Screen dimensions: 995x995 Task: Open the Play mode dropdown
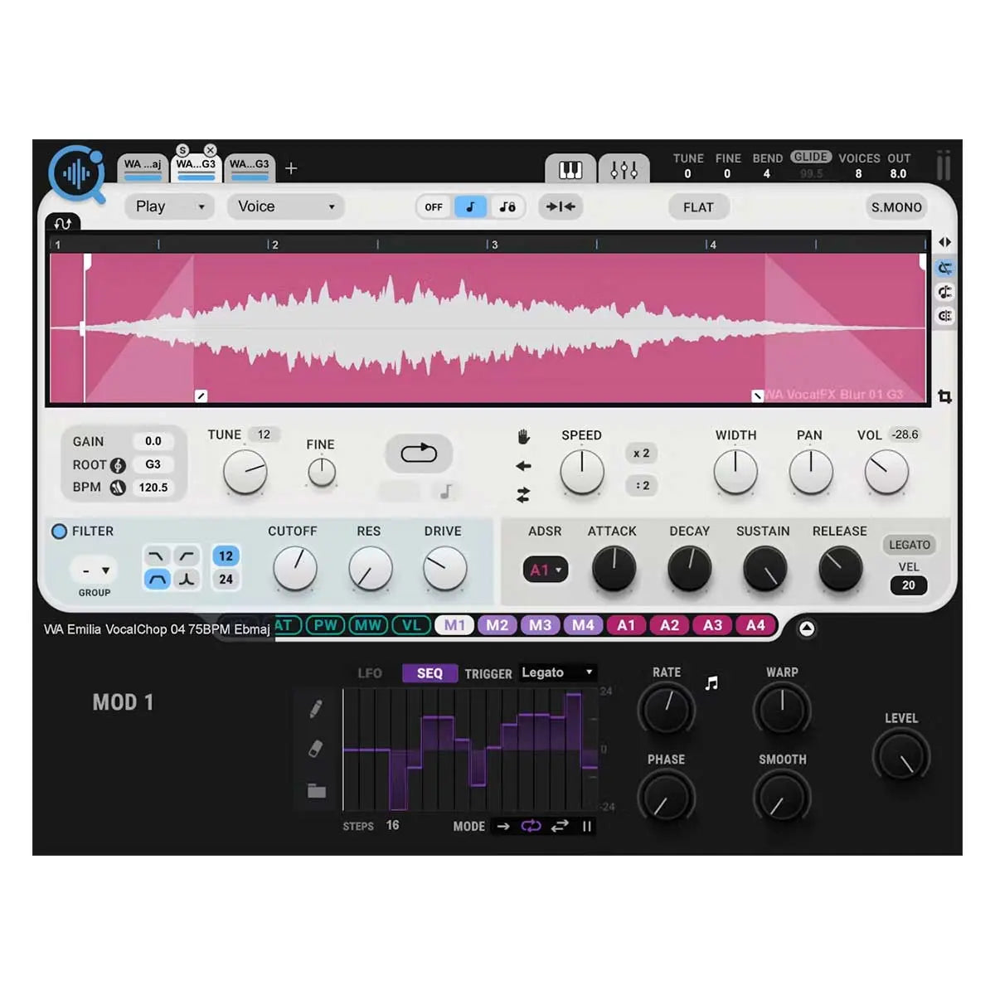pos(169,206)
